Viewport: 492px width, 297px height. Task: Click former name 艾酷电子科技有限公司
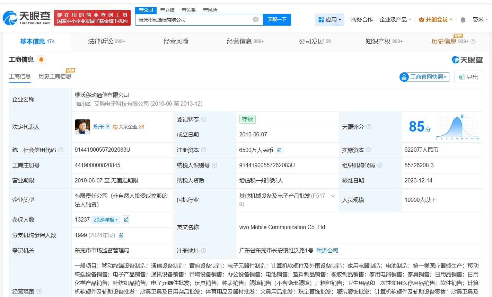[x=121, y=103]
